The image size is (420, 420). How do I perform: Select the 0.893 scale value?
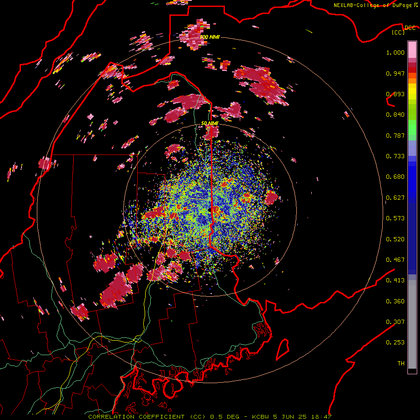[395, 94]
